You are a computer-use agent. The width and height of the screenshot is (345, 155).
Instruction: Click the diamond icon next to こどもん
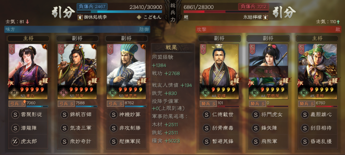(x=139, y=17)
